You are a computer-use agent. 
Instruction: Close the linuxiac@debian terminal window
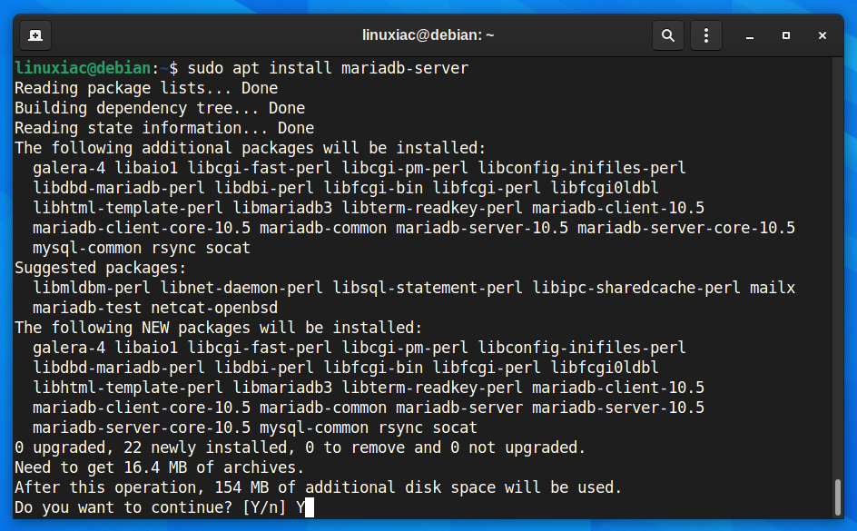(x=822, y=35)
